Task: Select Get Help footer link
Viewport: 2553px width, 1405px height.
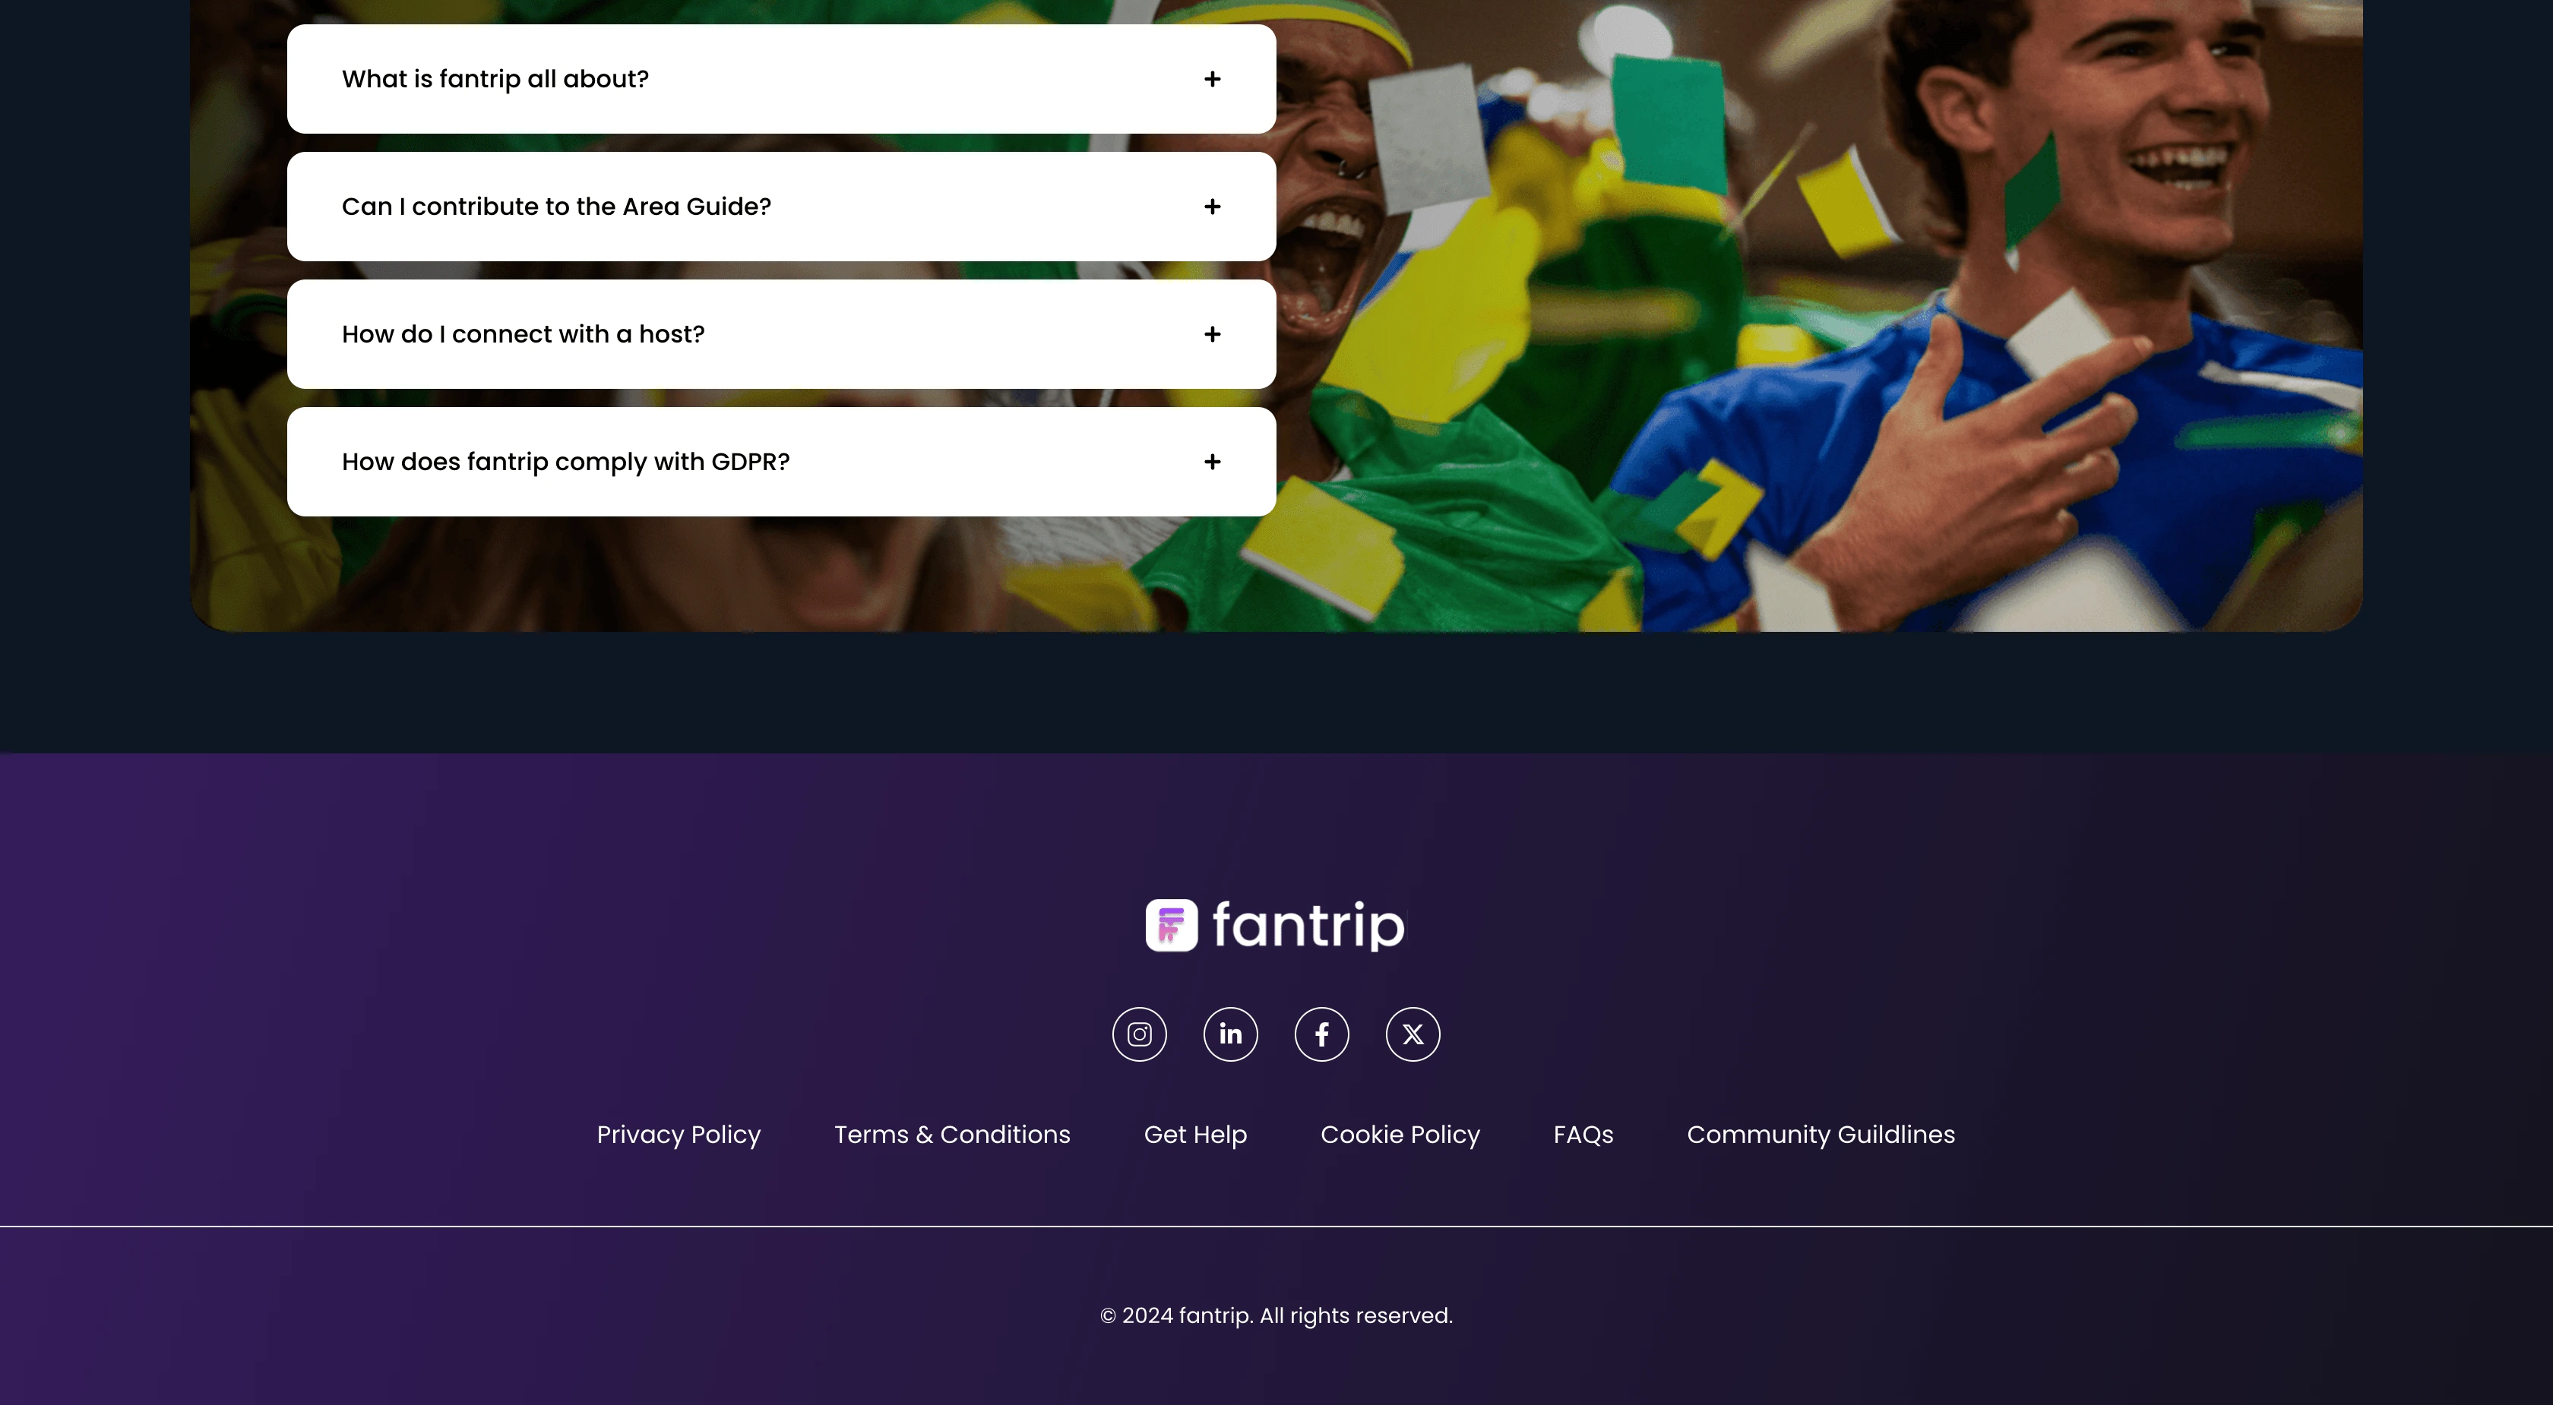Action: (x=1195, y=1135)
